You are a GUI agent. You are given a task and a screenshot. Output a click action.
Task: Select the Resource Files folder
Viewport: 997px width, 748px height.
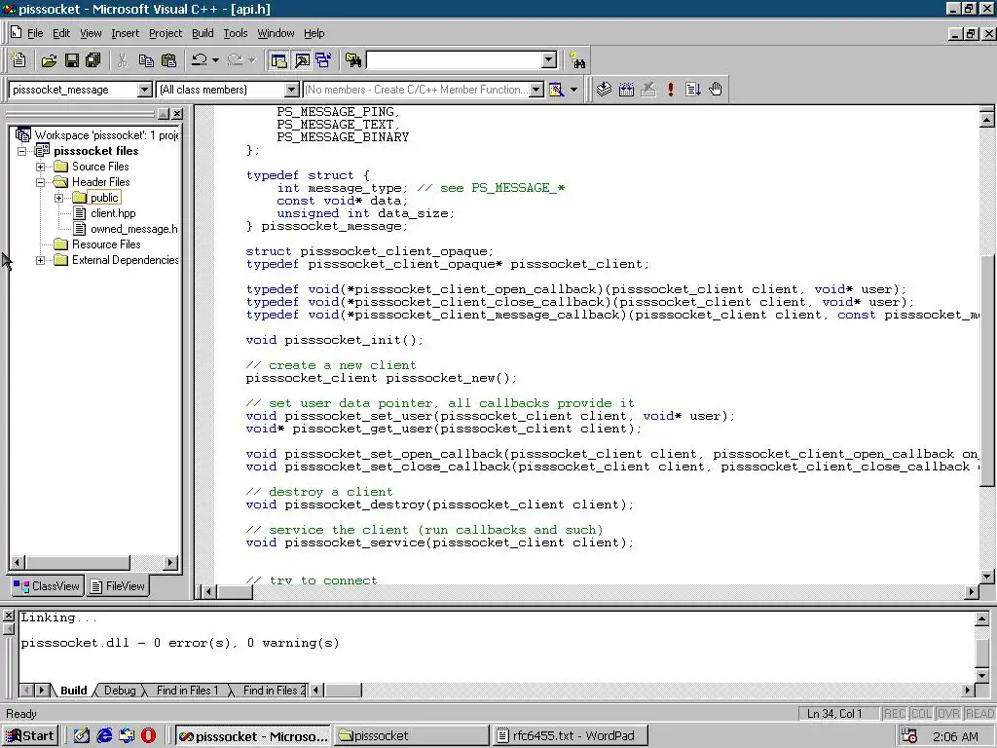(x=105, y=244)
